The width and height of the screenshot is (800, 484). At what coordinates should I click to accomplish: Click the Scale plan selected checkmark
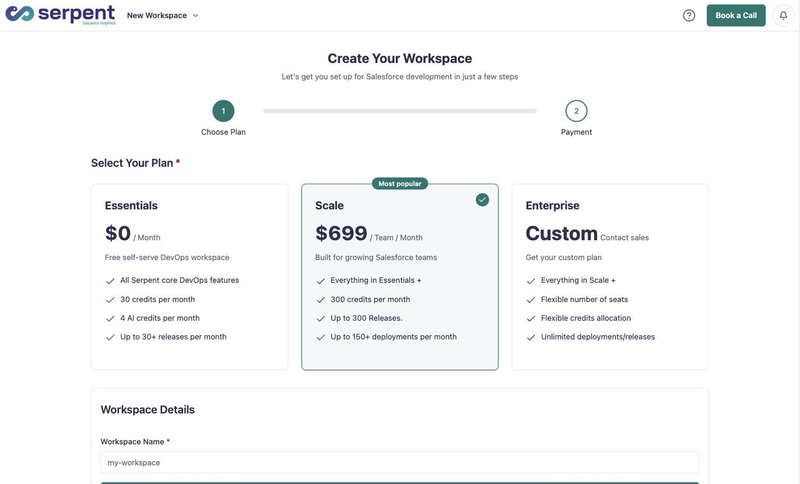482,199
